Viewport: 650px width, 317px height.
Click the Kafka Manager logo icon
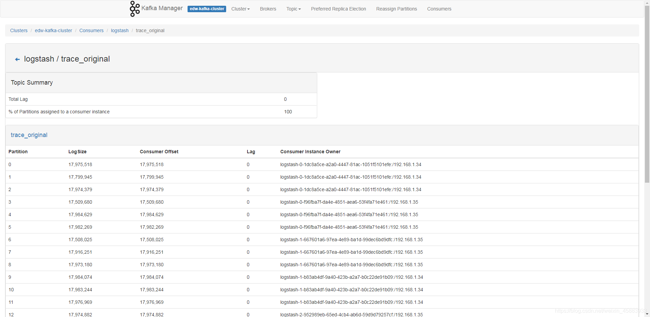[x=134, y=9]
